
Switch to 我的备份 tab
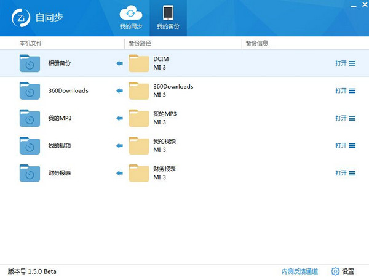pos(168,18)
